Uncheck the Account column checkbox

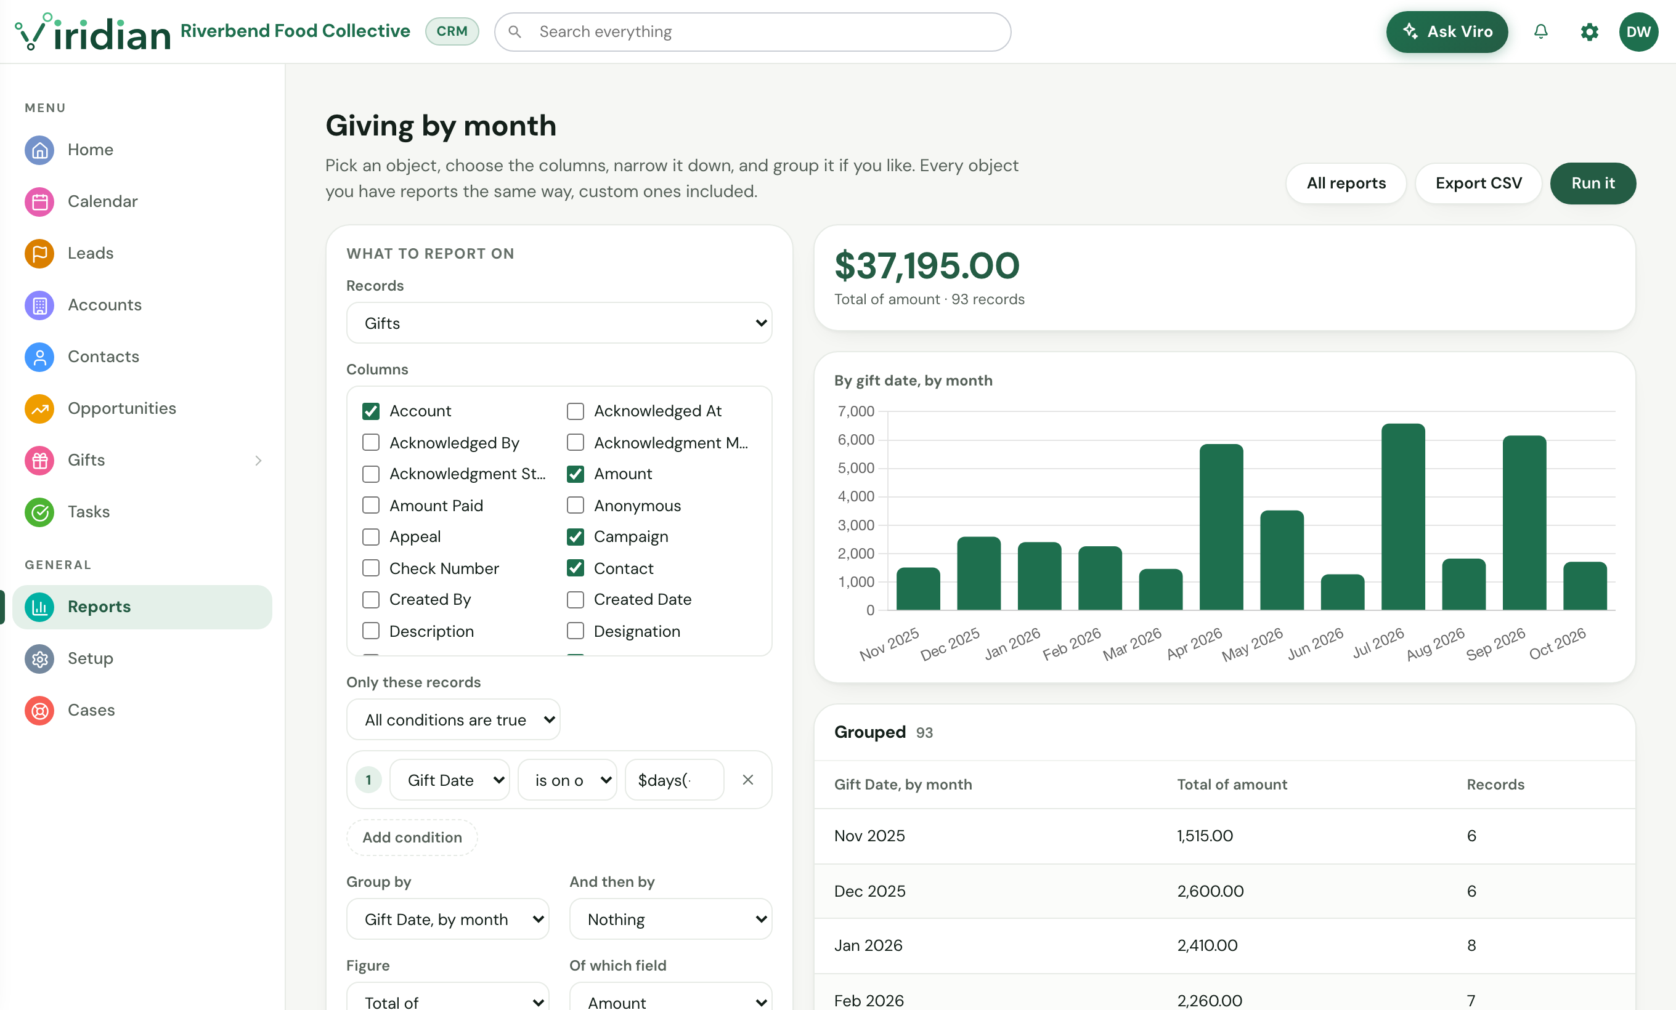[371, 411]
